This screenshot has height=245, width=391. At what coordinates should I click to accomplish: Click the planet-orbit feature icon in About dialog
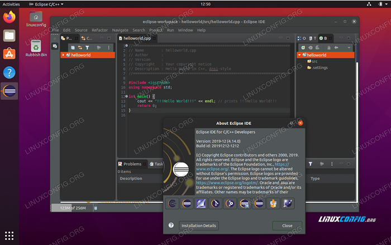[288, 204]
